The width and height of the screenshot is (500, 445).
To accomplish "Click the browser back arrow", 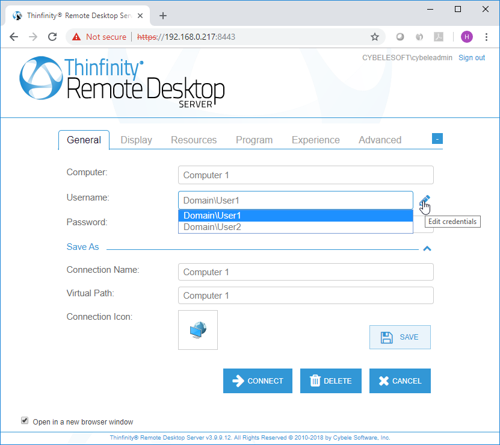I will coord(14,37).
